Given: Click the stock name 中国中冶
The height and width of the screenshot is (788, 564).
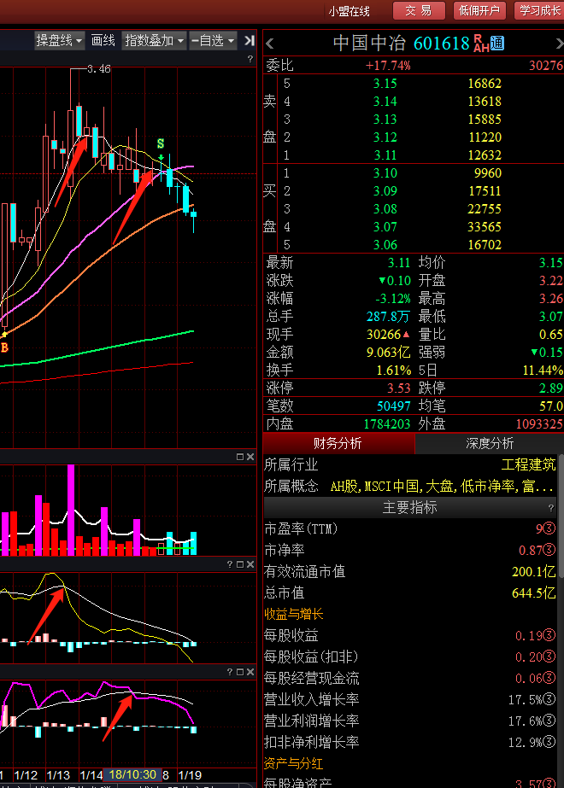Looking at the screenshot, I should [369, 44].
